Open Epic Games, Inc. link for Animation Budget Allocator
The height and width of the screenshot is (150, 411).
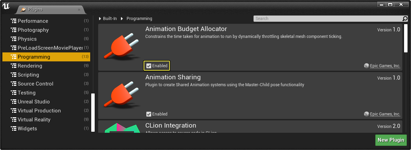385,66
